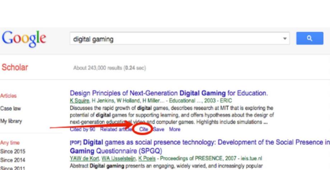Open the Cited by 90 link

(x=82, y=129)
